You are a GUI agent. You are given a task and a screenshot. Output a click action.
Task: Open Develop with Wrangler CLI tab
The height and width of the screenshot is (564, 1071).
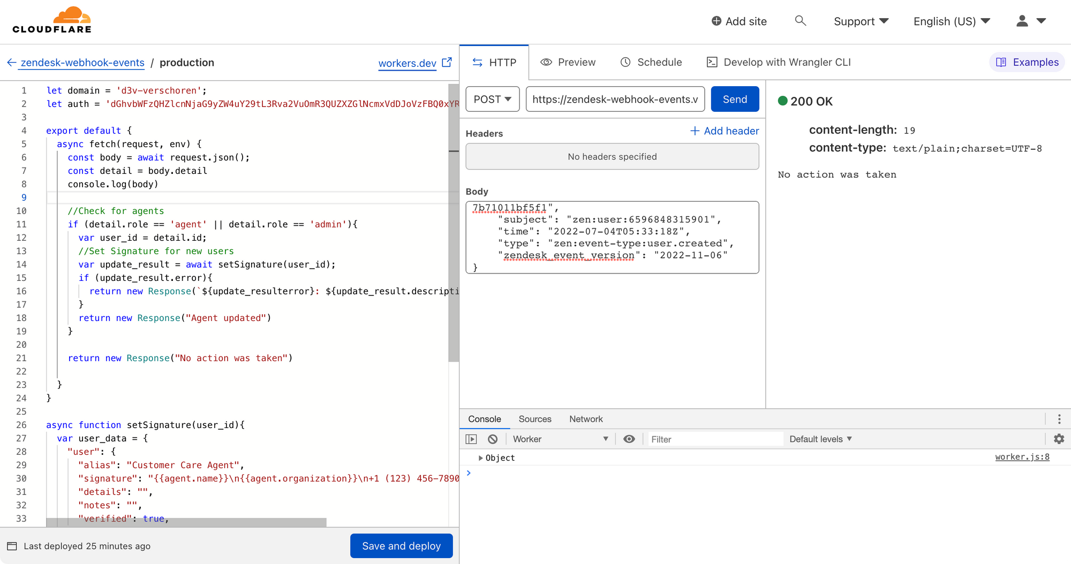[779, 62]
